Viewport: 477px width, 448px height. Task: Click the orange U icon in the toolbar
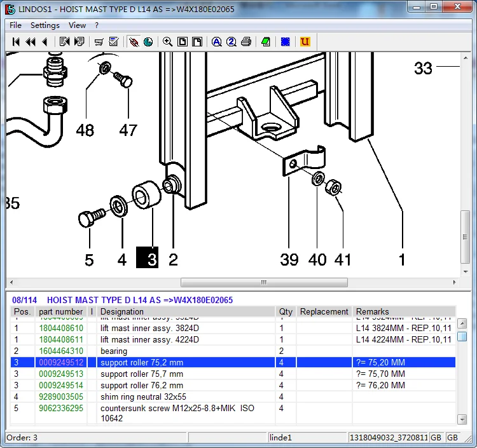(305, 42)
